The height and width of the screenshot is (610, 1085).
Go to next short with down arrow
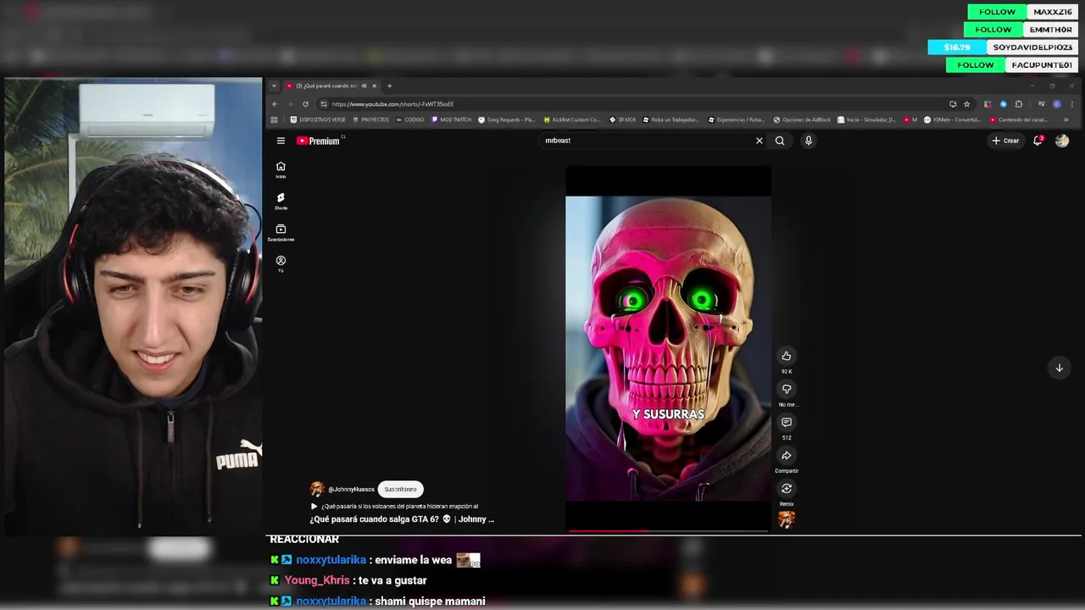[x=1059, y=368]
